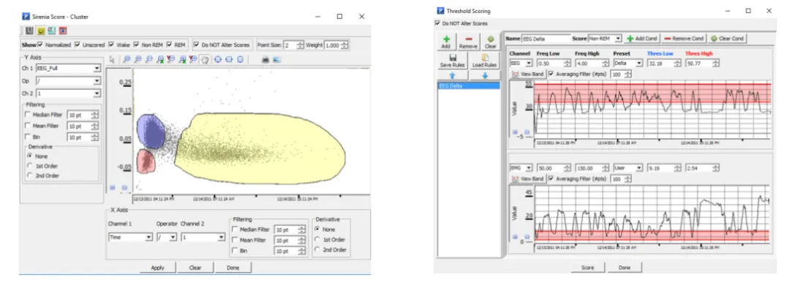The width and height of the screenshot is (790, 288).
Task: Select Y Axis 2nd Order derivative
Action: tap(29, 175)
